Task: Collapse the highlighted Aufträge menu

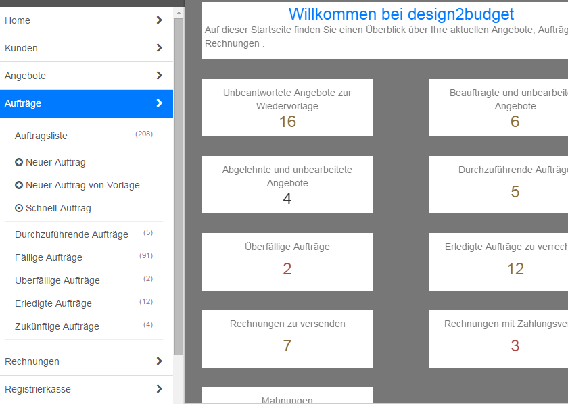Action: pyautogui.click(x=160, y=103)
